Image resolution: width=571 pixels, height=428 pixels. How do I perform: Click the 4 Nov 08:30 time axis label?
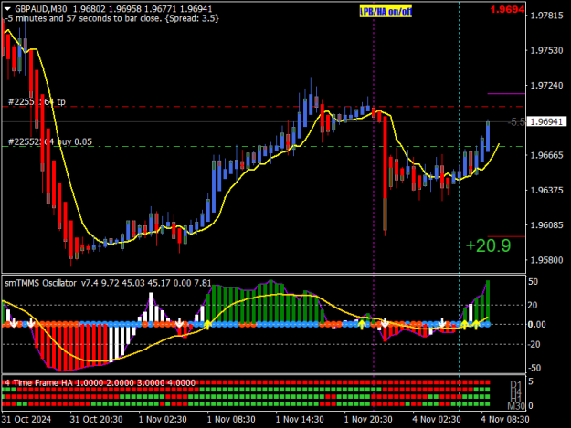tap(505, 419)
